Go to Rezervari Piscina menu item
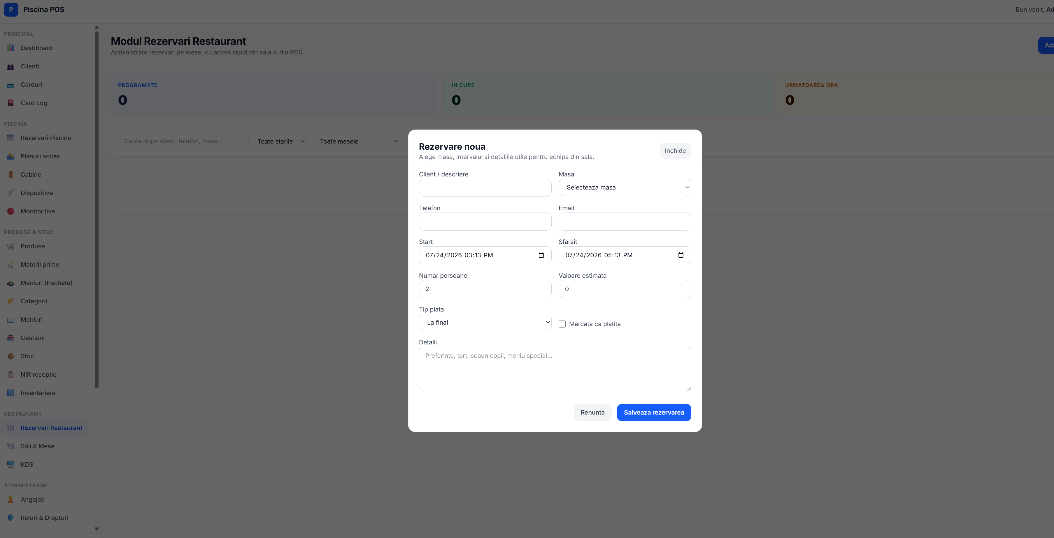The height and width of the screenshot is (538, 1054). click(44, 138)
